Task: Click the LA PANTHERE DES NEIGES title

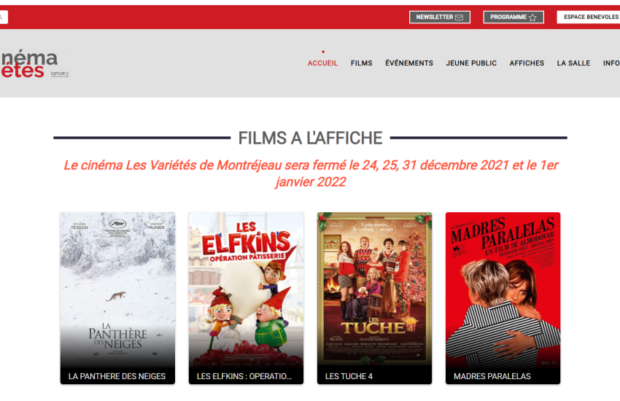Action: (x=117, y=376)
